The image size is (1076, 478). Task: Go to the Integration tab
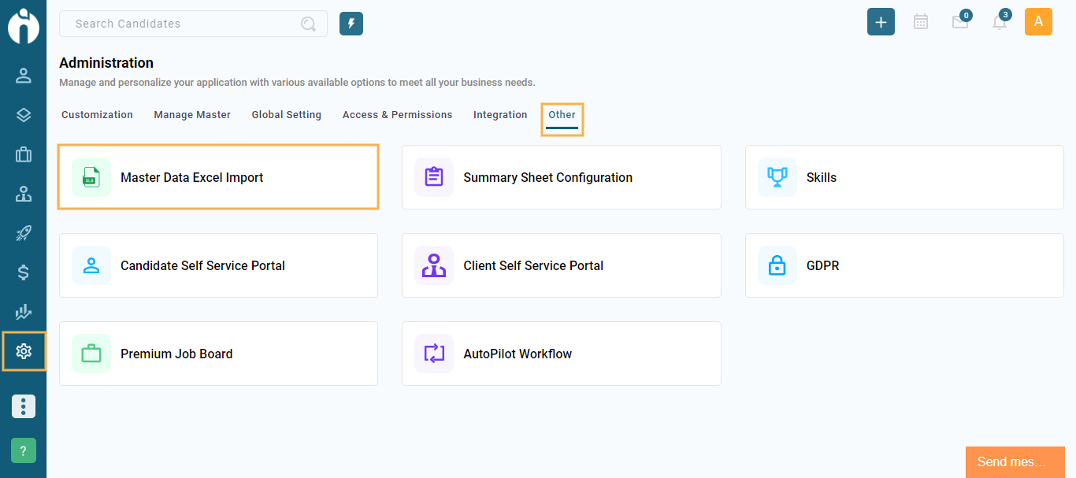(x=500, y=115)
